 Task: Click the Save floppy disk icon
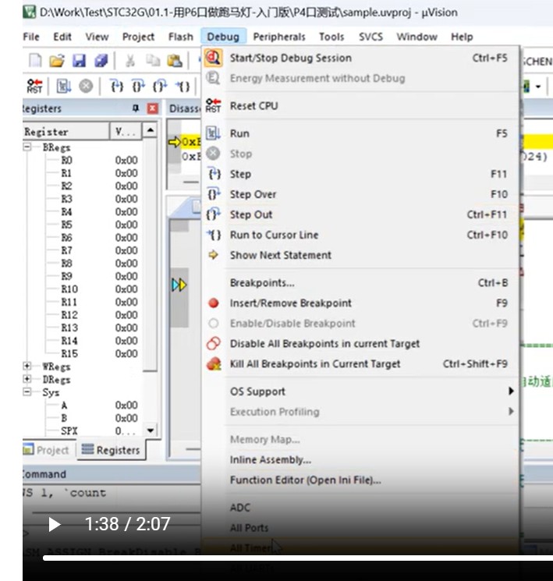click(79, 60)
